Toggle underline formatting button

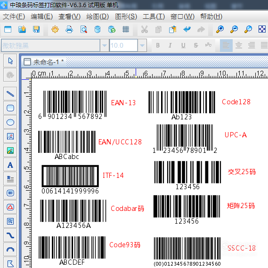click(x=183, y=45)
